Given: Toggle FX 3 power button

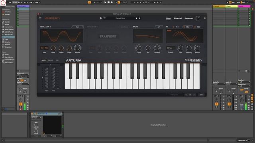Looking at the screenshot, I should (195, 27).
